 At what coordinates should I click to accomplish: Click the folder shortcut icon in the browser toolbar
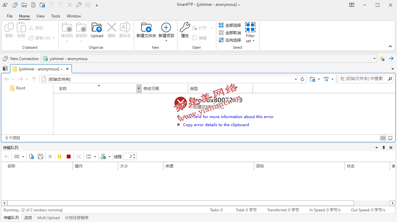[x=312, y=79]
